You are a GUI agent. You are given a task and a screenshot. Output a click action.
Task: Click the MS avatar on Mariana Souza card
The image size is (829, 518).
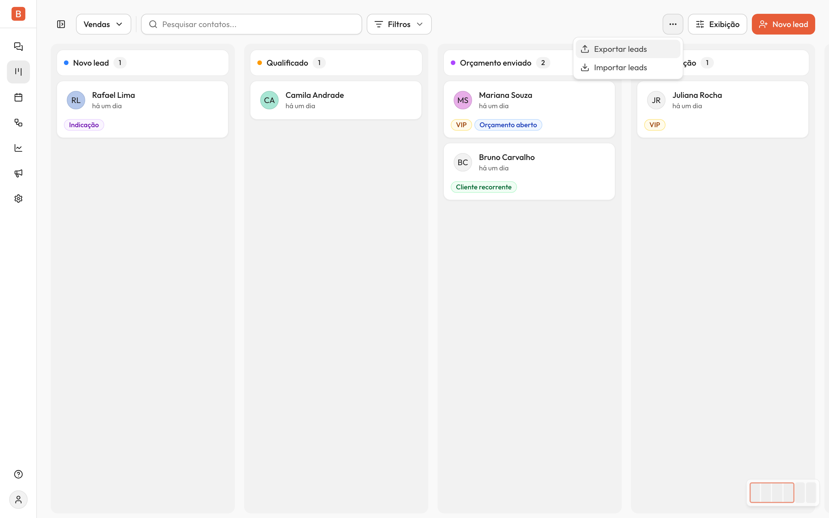click(463, 100)
